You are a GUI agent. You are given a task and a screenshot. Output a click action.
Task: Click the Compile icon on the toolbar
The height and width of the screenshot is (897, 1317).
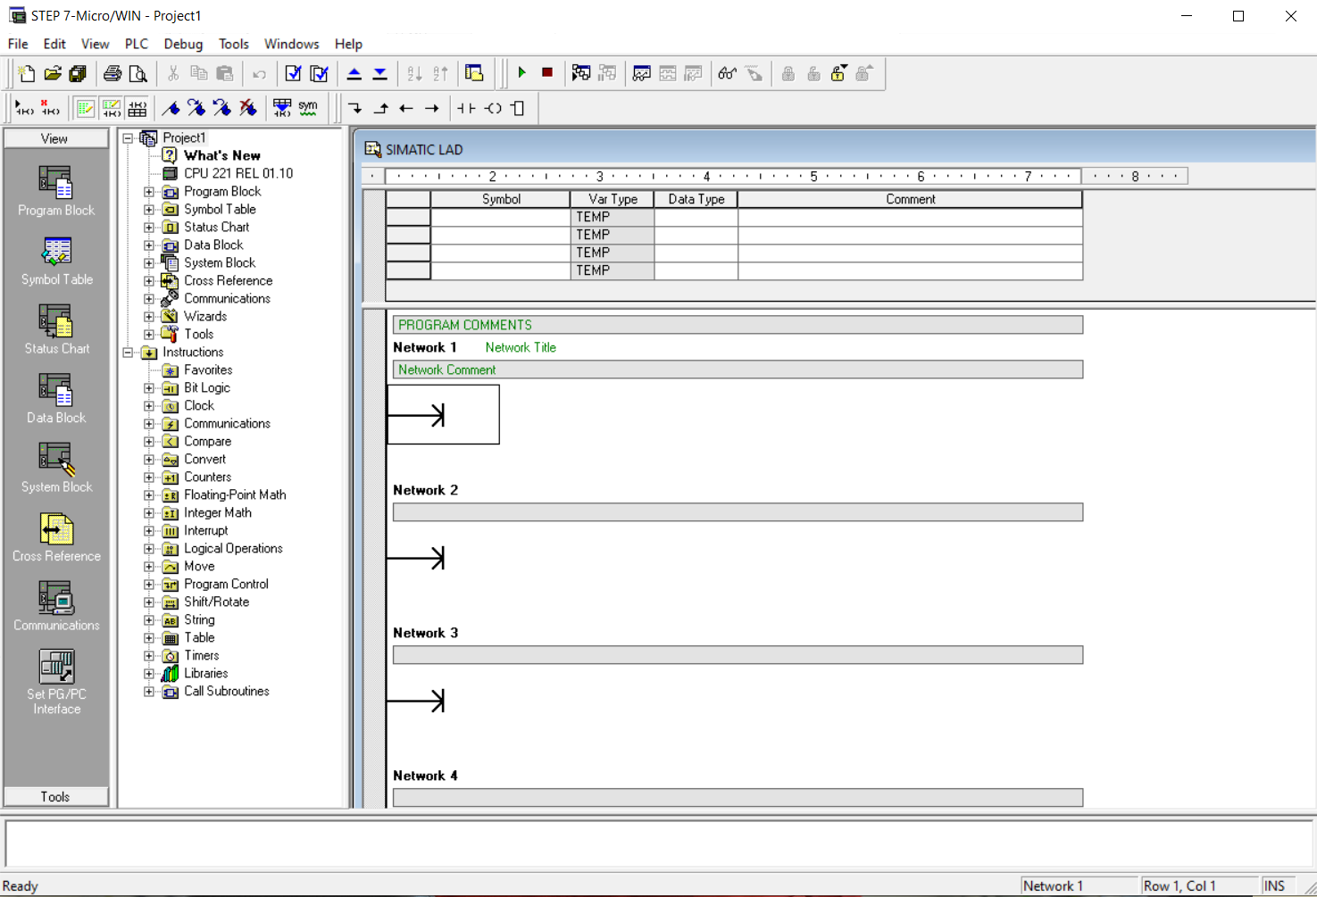tap(293, 73)
